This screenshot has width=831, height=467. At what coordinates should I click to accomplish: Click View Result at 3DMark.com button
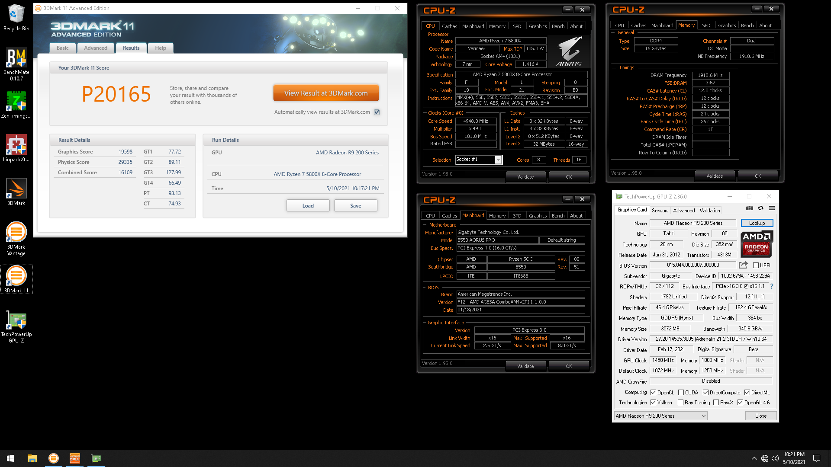(x=326, y=93)
